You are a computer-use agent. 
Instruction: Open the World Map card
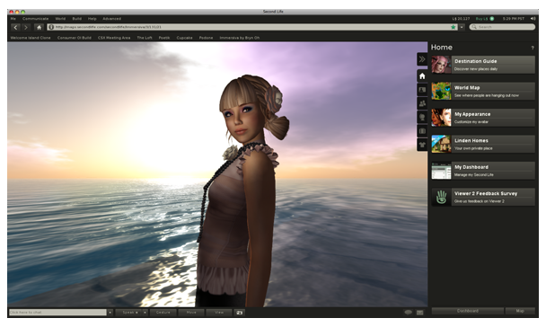pos(483,92)
